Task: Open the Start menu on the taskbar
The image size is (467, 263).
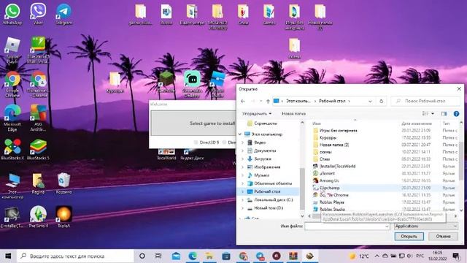Action: [8, 256]
